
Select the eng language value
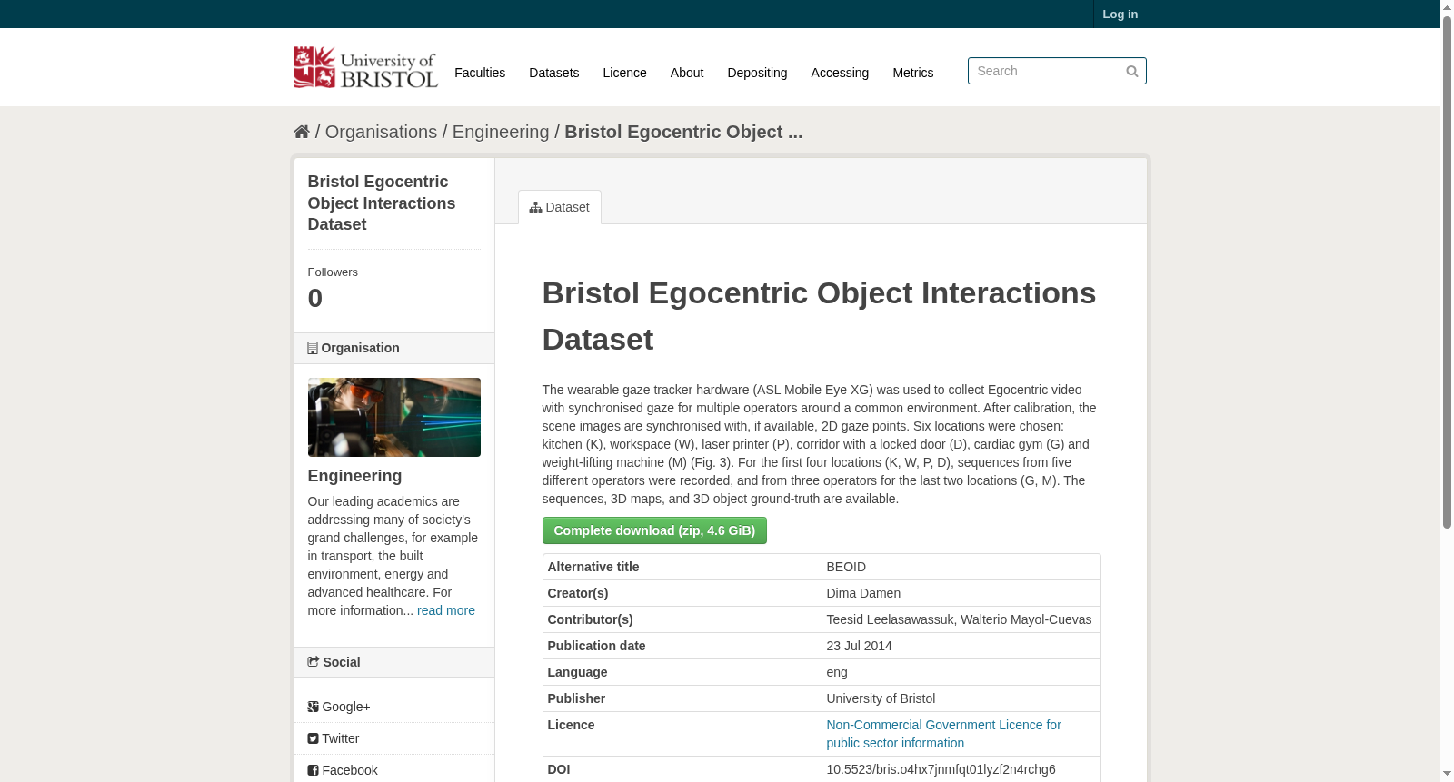[837, 672]
